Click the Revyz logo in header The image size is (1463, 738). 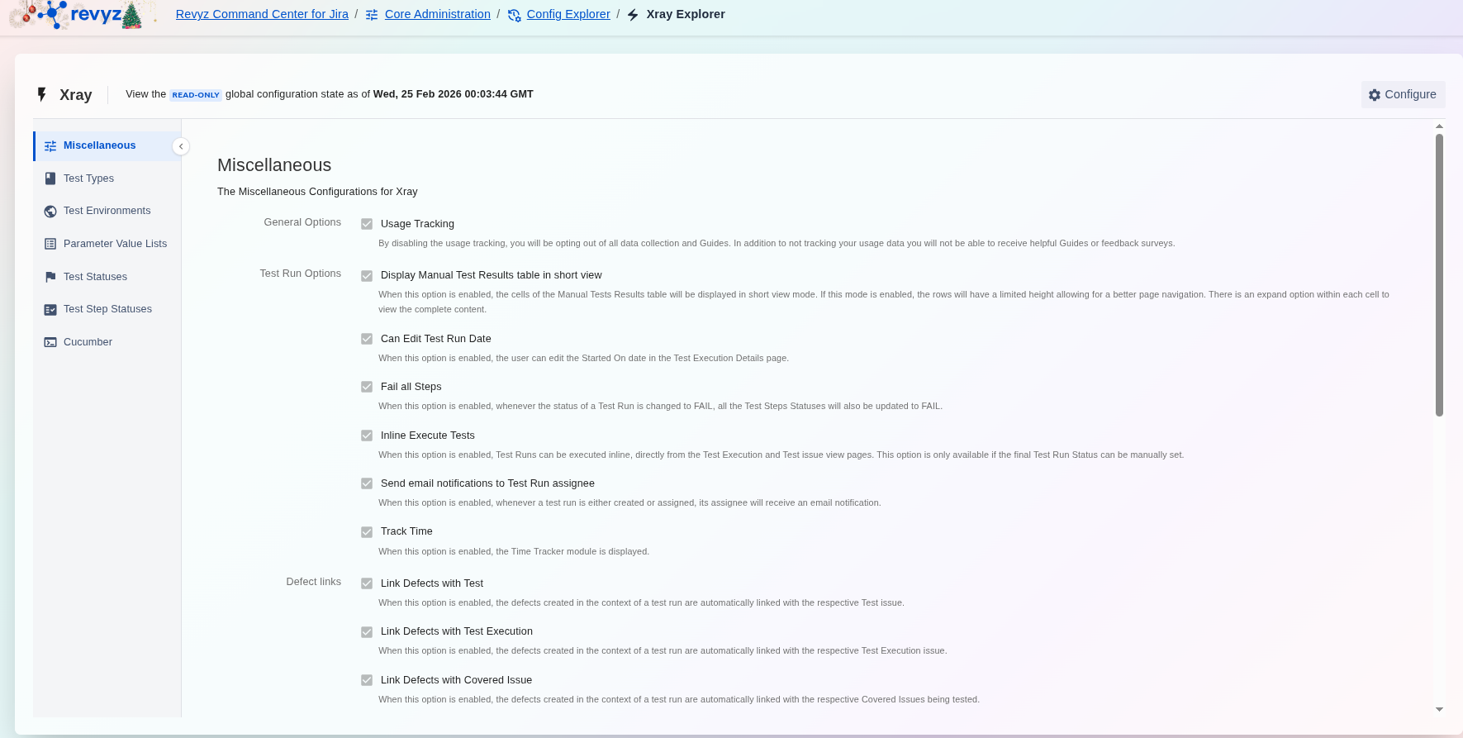pos(83,15)
